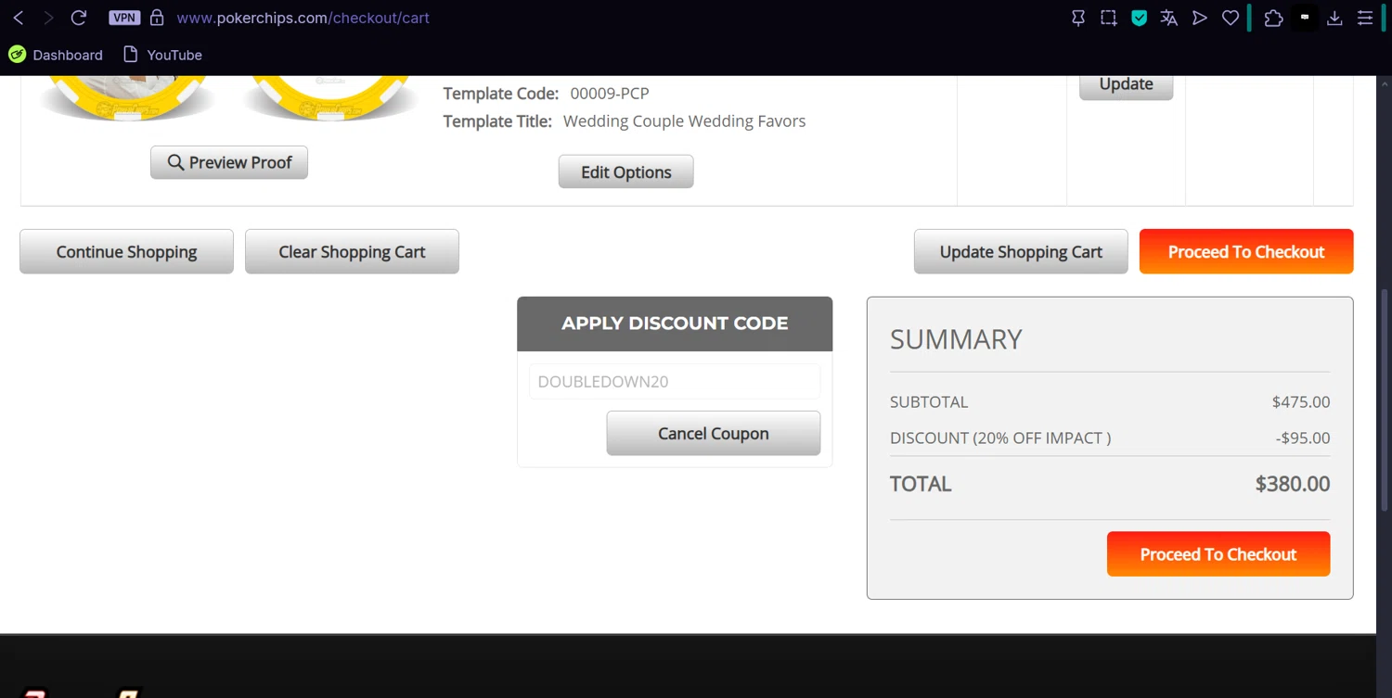
Task: Click the Wedding Couple Wedding Favors title
Action: click(x=685, y=121)
